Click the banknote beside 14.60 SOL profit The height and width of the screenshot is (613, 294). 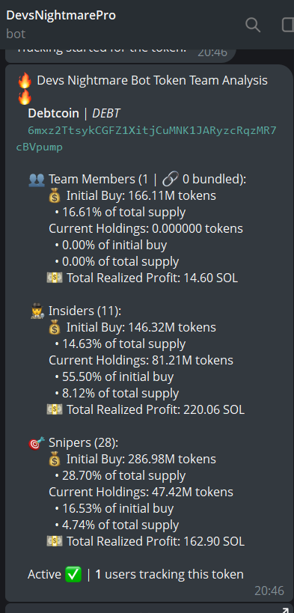[x=55, y=278]
